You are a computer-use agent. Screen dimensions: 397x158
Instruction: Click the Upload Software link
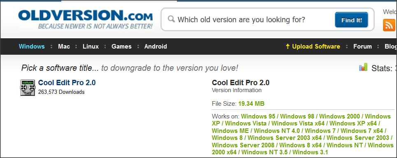(316, 46)
